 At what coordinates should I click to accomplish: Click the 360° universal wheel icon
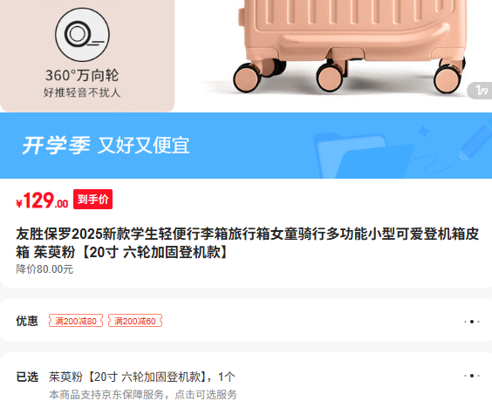82,35
